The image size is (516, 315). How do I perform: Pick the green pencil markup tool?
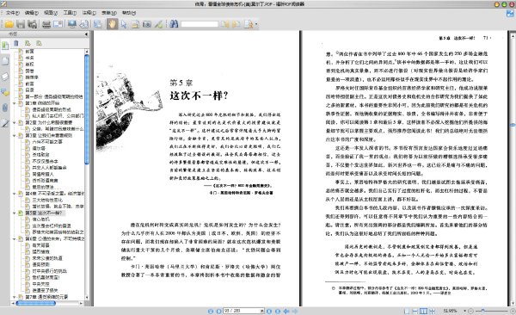tap(158, 24)
